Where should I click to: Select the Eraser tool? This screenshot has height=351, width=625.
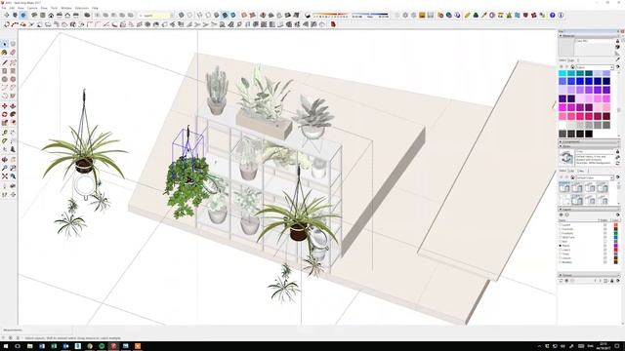[13, 53]
